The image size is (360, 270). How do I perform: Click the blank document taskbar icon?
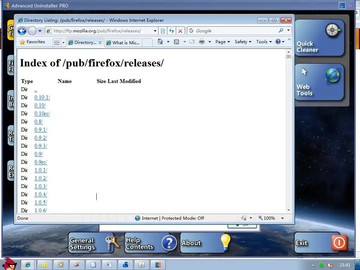93,265
